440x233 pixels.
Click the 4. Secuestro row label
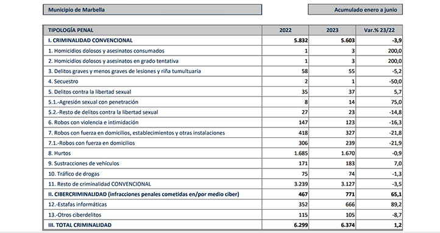[x=63, y=81]
